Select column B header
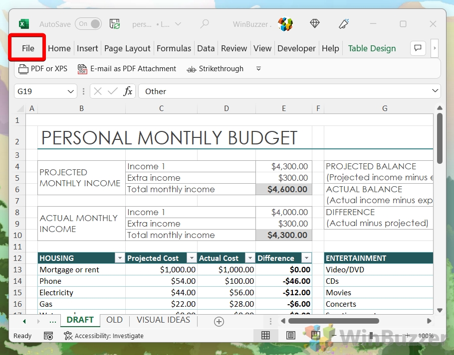Screen dimensions: 454x355 (x=82, y=109)
